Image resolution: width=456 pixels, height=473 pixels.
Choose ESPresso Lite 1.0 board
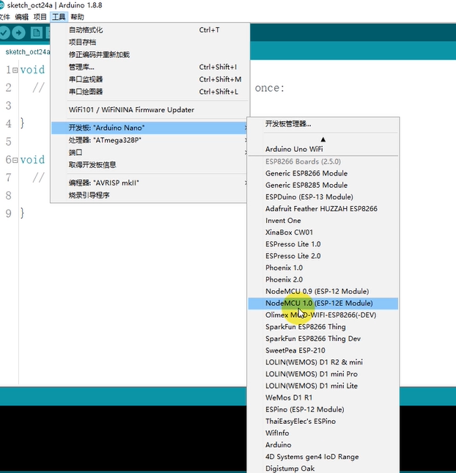click(x=323, y=244)
